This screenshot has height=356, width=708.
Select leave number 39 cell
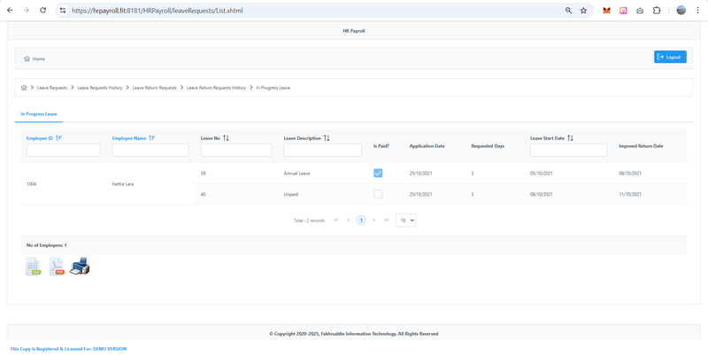pyautogui.click(x=203, y=173)
